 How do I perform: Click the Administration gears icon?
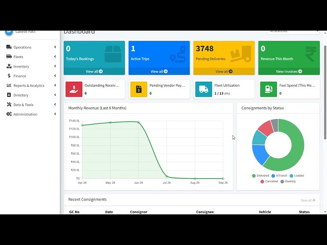[9, 114]
